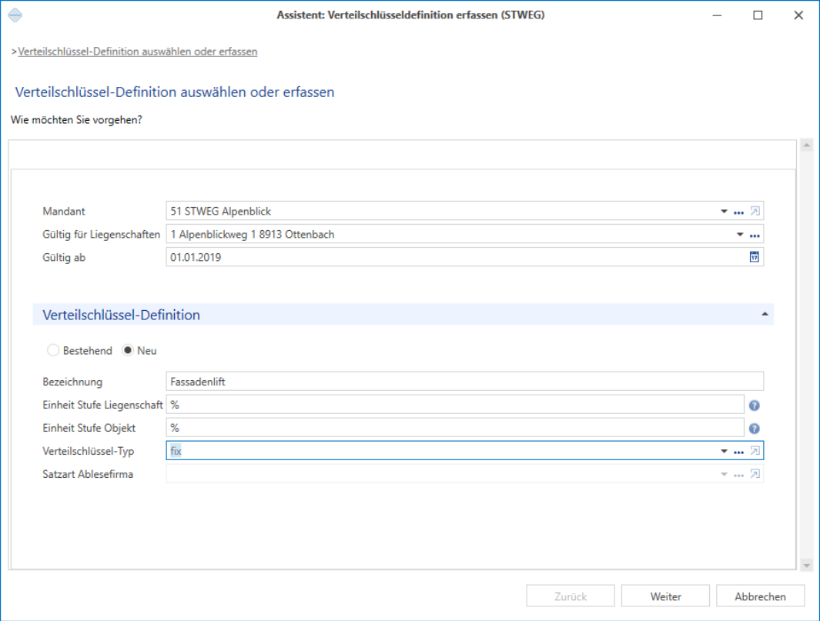Maximize the assistant window
Screen dimensions: 820x621
[758, 15]
